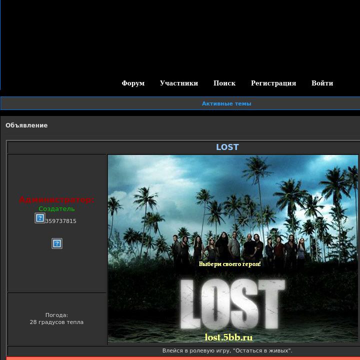The height and width of the screenshot is (360, 360).
Task: Click the Погода: label
Action: click(56, 315)
